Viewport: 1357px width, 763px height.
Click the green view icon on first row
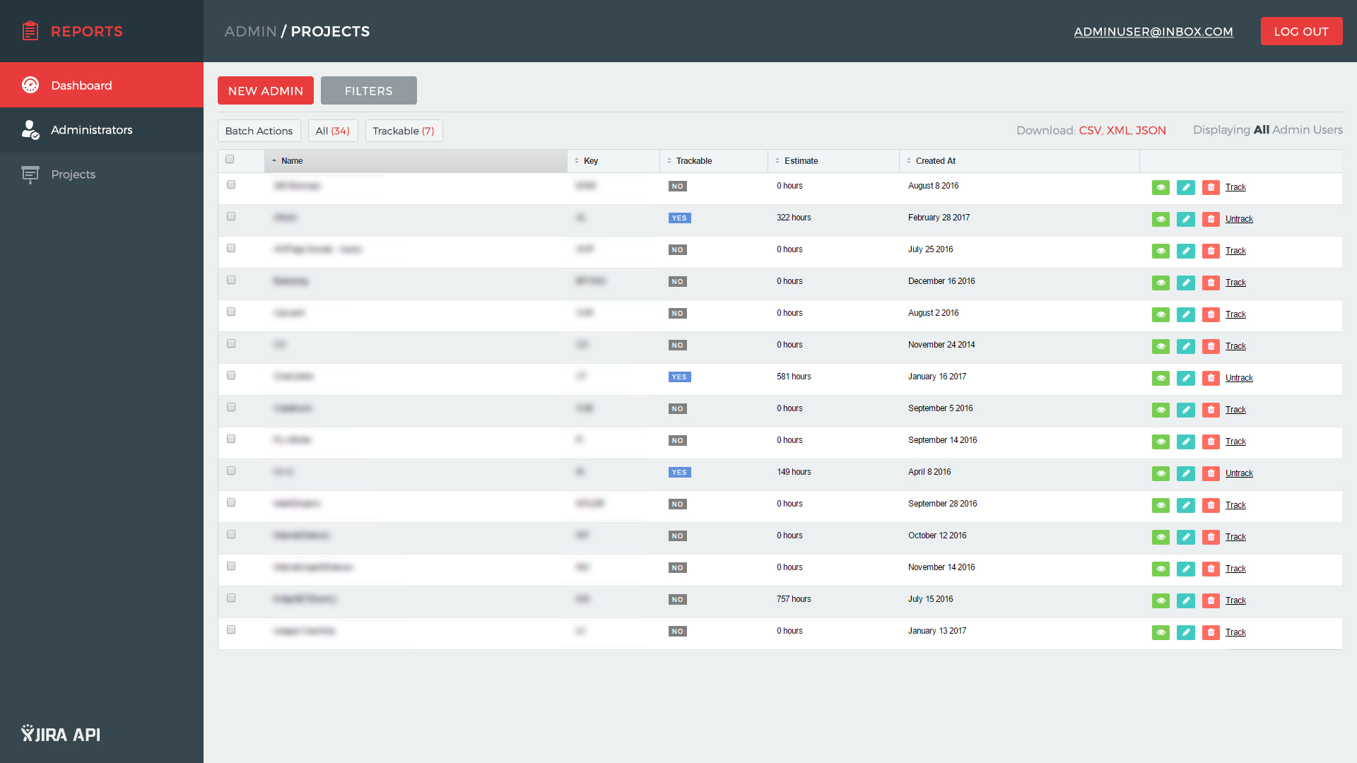[x=1161, y=187]
